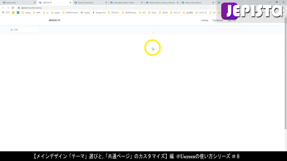The image size is (287, 161).
Task: Minimize the Chrome window
Action: pyautogui.click(x=270, y=2)
